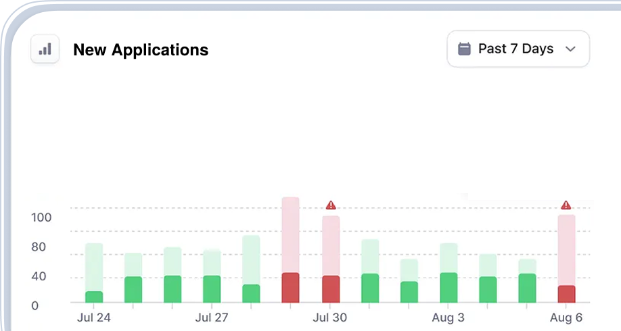
Task: Click the dark green bar for Jul 27
Action: click(x=212, y=289)
